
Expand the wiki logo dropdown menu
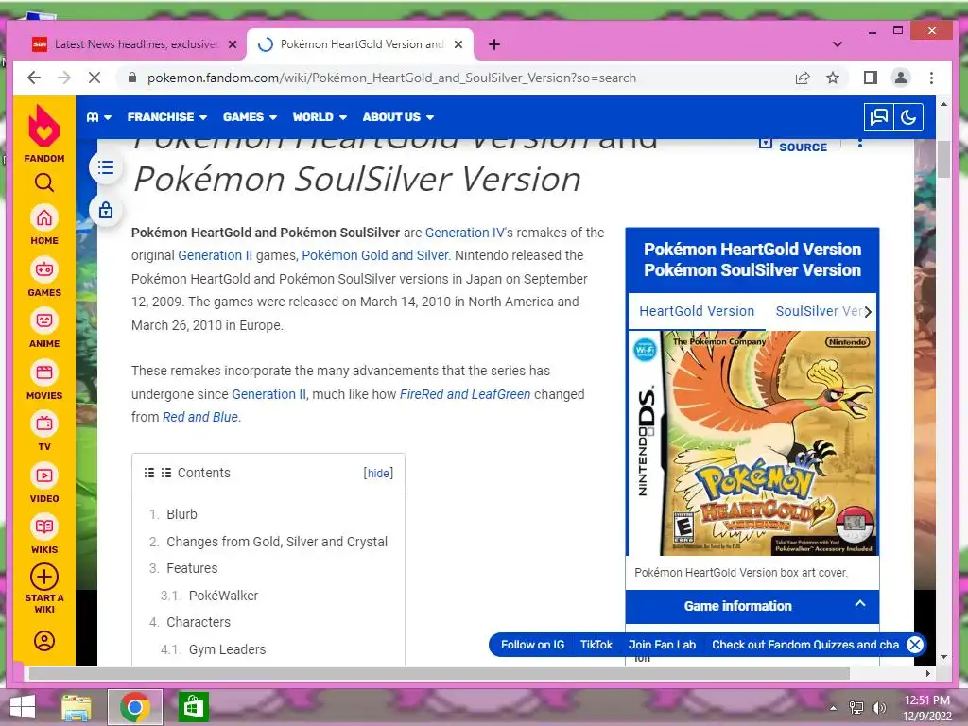click(98, 117)
